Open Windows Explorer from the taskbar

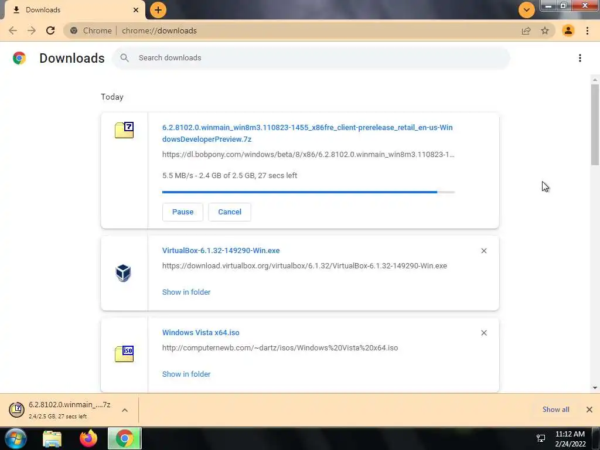52,439
